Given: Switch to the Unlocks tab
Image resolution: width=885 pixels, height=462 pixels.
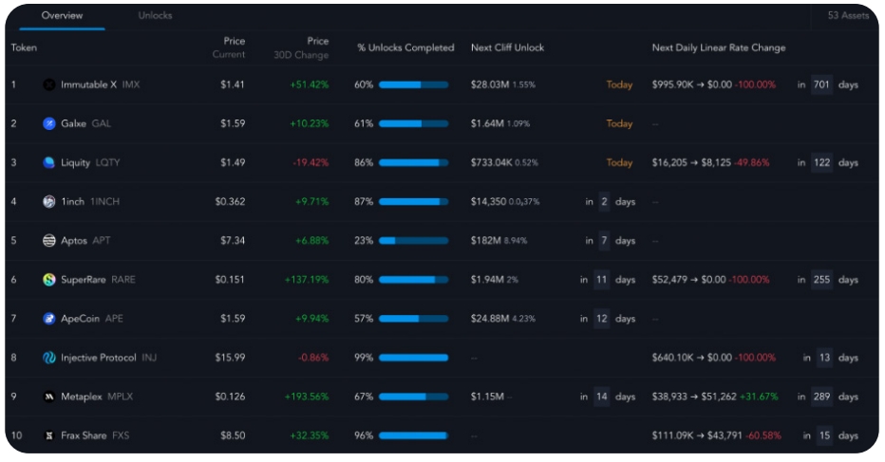Looking at the screenshot, I should [155, 16].
